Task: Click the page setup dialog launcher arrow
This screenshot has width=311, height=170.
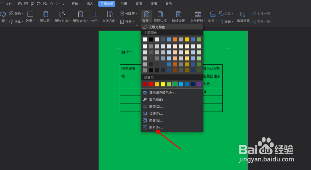Action: click(137, 25)
